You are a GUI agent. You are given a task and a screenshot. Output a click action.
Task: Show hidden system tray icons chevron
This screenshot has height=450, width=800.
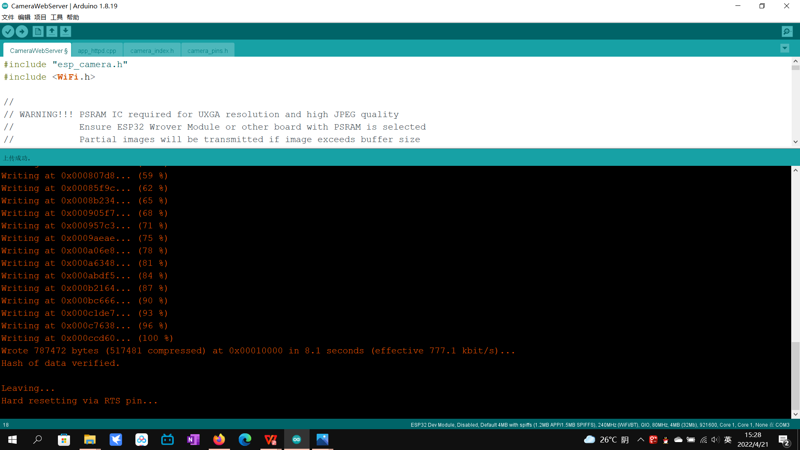(x=641, y=440)
